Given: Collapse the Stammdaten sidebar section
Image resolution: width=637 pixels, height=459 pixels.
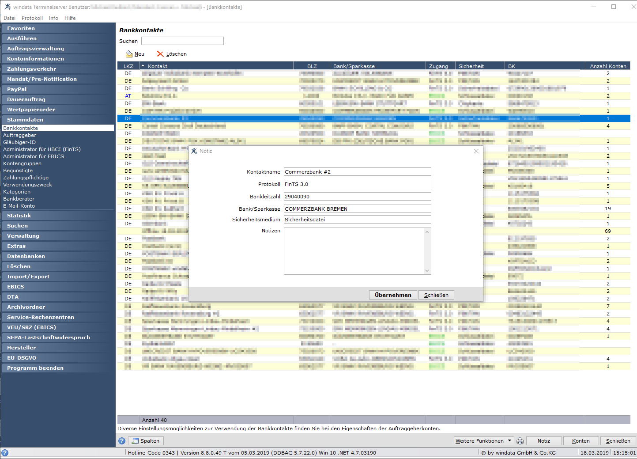Looking at the screenshot, I should point(58,120).
